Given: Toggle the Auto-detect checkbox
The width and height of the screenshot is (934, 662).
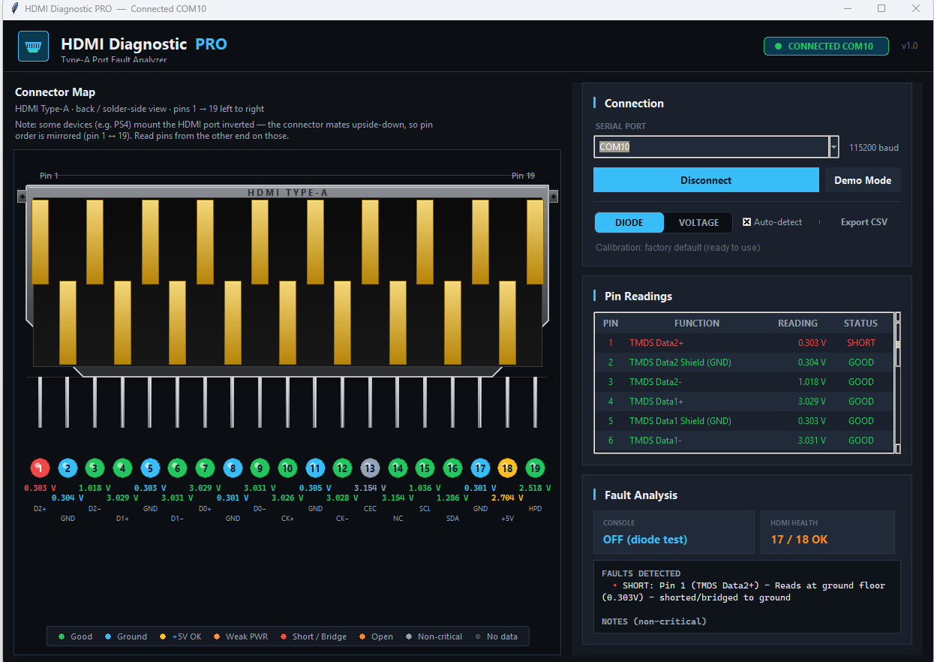Looking at the screenshot, I should pos(747,222).
